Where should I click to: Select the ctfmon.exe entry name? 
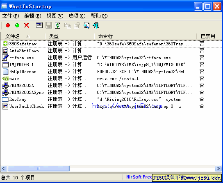(22, 58)
